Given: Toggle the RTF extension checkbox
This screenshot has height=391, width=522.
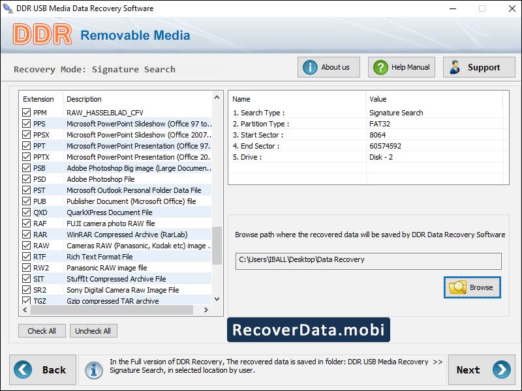Looking at the screenshot, I should 26,257.
